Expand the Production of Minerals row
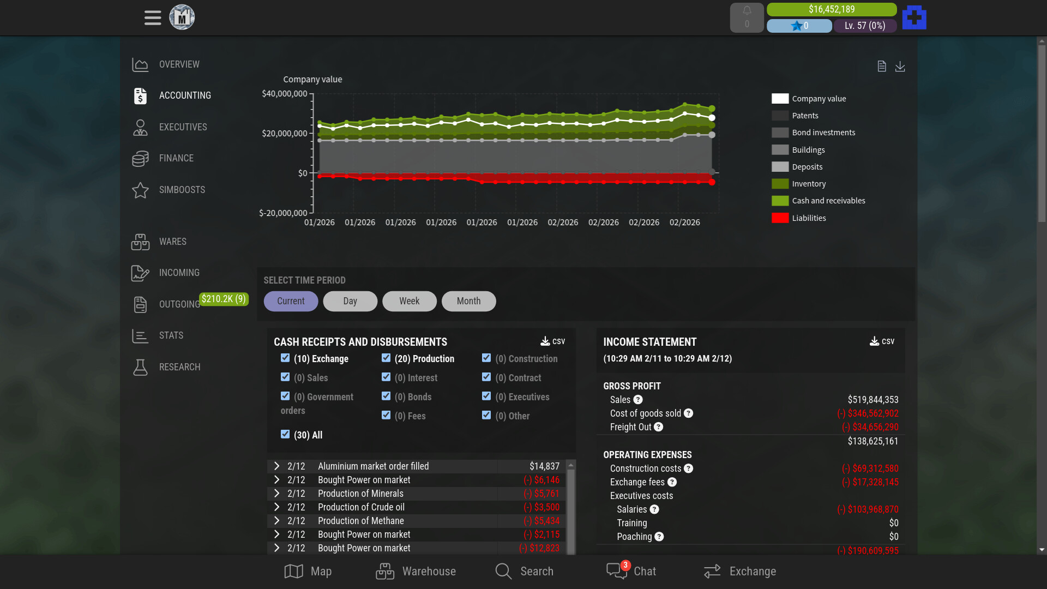Image resolution: width=1047 pixels, height=589 pixels. click(276, 494)
